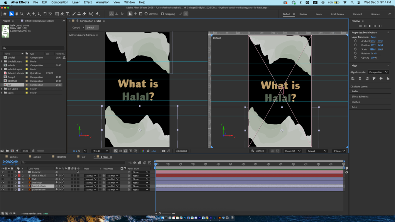Enable the Snapping checkbox
Image resolution: width=395 pixels, height=222 pixels.
163,14
